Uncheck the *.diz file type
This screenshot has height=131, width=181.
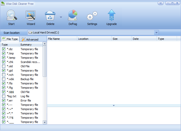tap(4, 49)
